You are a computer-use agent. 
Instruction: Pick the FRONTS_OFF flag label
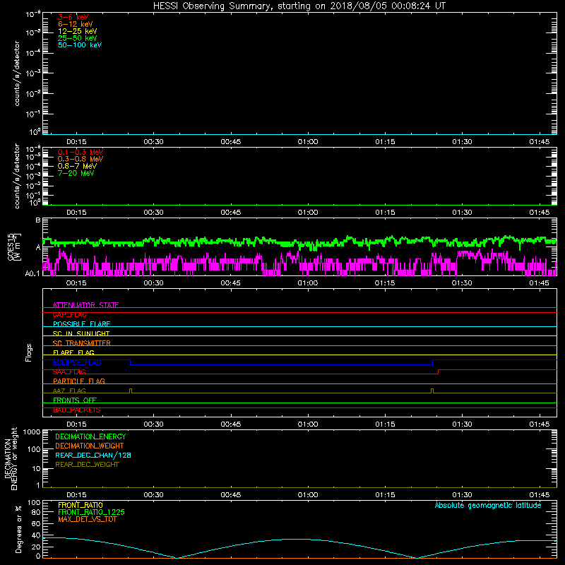click(75, 400)
